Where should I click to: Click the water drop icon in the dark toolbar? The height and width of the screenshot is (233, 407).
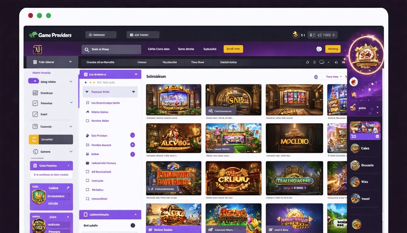click(x=308, y=62)
